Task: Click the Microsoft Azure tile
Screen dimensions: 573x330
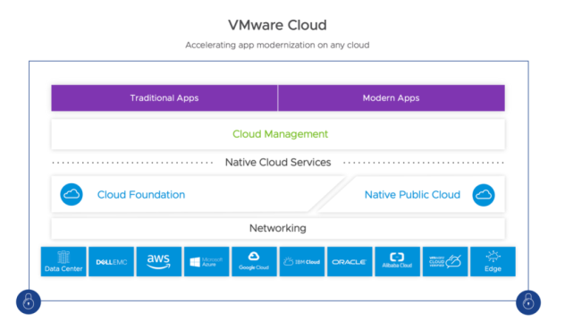Action: pyautogui.click(x=206, y=261)
